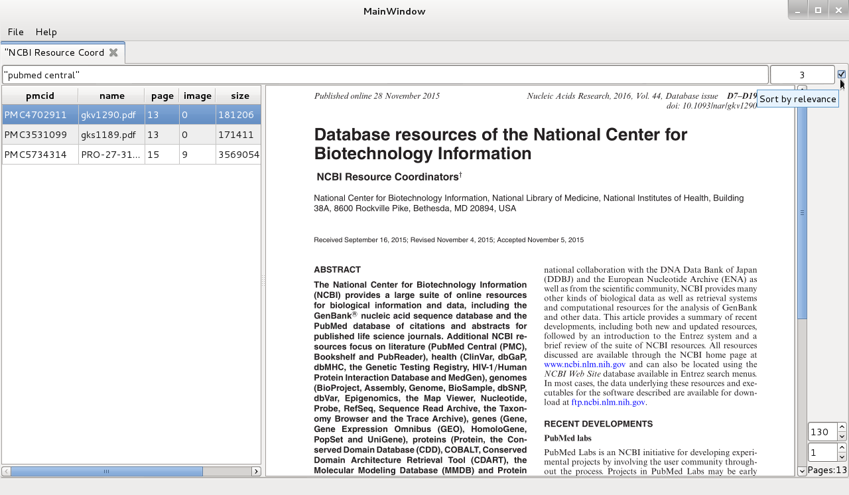
Task: Sort table by page column header
Action: tap(162, 96)
